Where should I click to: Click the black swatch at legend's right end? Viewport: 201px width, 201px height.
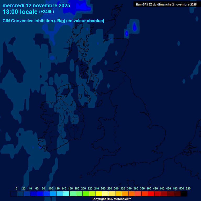tap(184, 194)
